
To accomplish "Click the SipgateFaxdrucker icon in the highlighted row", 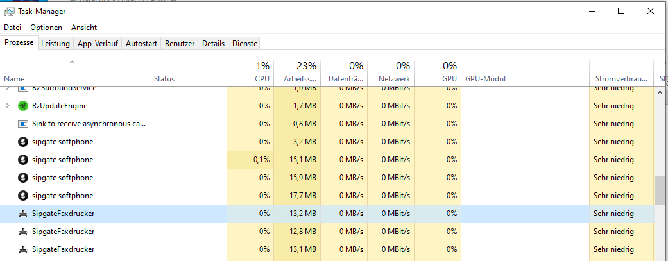I will [23, 214].
